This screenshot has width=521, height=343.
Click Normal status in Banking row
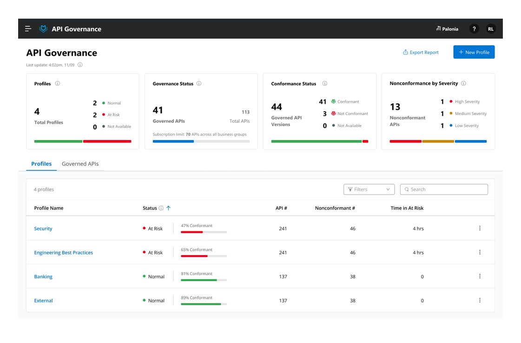pos(153,276)
